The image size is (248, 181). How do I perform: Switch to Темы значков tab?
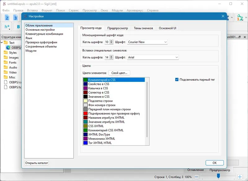pos(143,28)
